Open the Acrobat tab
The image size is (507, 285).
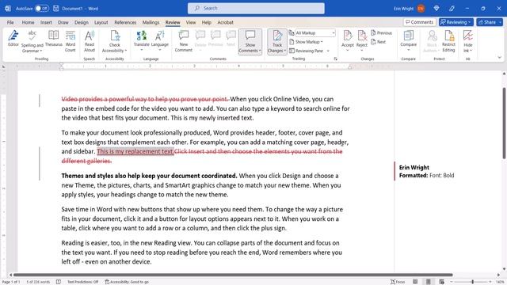(x=225, y=22)
